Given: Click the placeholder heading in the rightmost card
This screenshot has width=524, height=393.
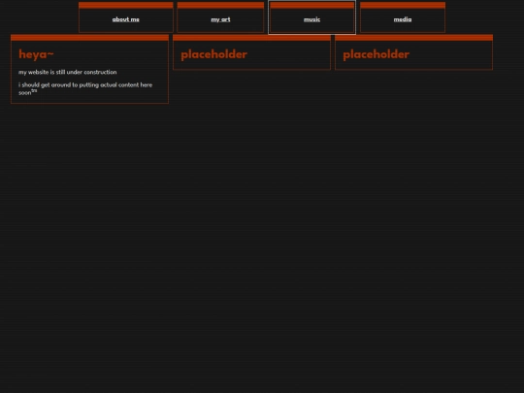Looking at the screenshot, I should [376, 54].
